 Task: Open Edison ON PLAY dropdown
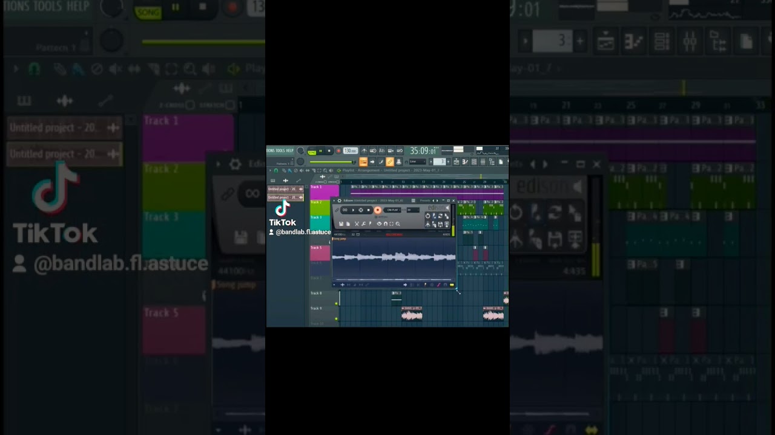coord(394,210)
